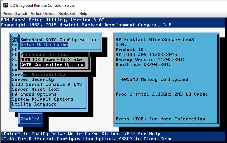
Task: Open the Virtual Drives menu
Action: (x=43, y=14)
